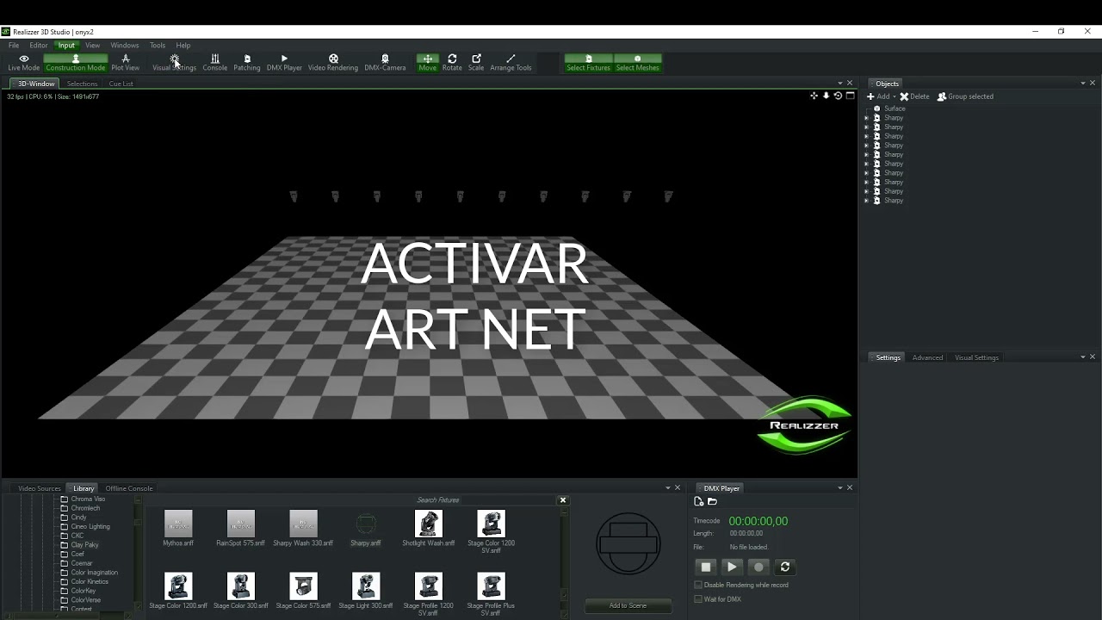This screenshot has height=620, width=1102.
Task: Open the Console tool
Action: click(215, 63)
